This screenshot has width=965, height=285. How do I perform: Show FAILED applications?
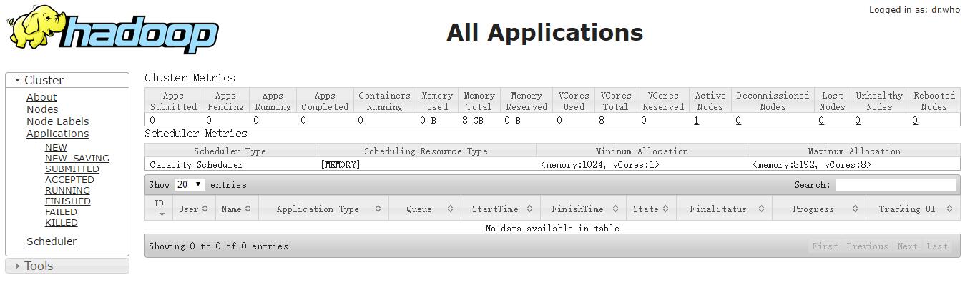pyautogui.click(x=61, y=212)
